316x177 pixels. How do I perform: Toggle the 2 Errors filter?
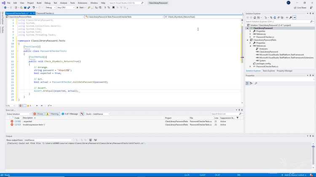(x=39, y=114)
